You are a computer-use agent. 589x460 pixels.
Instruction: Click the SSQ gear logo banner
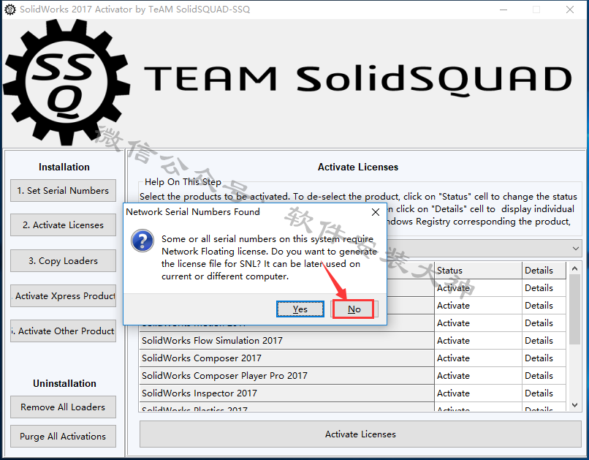click(x=66, y=82)
